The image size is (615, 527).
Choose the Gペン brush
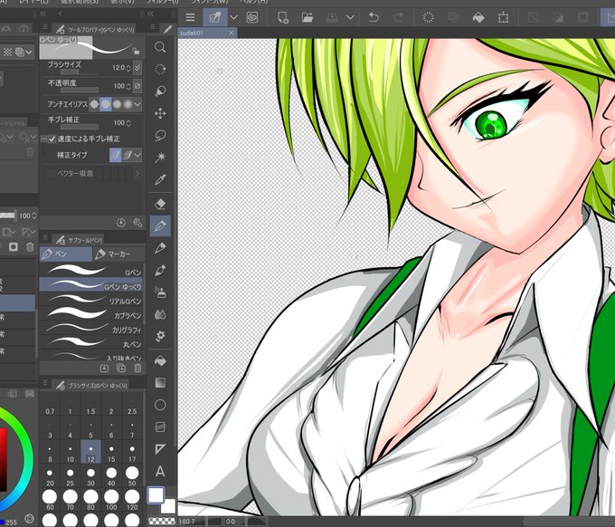click(91, 271)
